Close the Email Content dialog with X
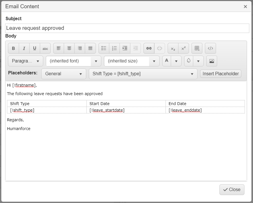This screenshot has width=253, height=203. (x=245, y=7)
